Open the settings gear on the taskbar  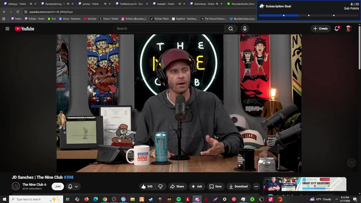[x=224, y=199]
